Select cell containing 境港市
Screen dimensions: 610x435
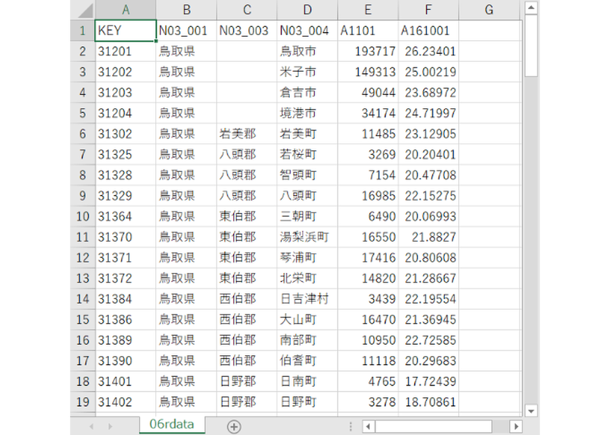(x=308, y=113)
